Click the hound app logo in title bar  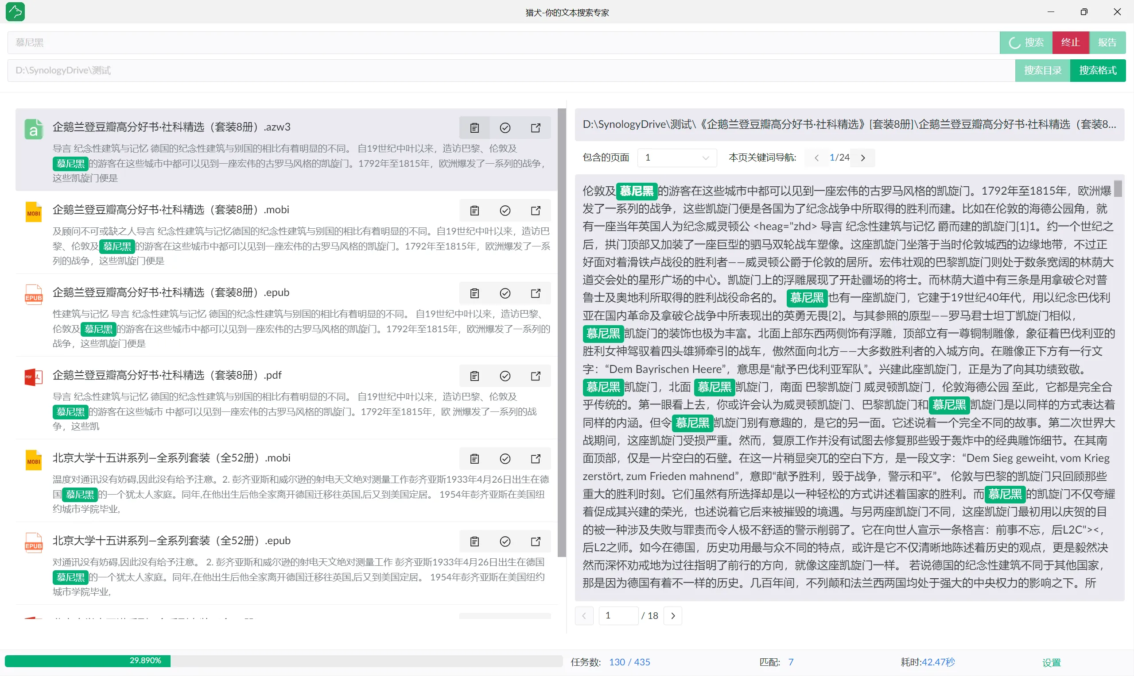pyautogui.click(x=16, y=12)
